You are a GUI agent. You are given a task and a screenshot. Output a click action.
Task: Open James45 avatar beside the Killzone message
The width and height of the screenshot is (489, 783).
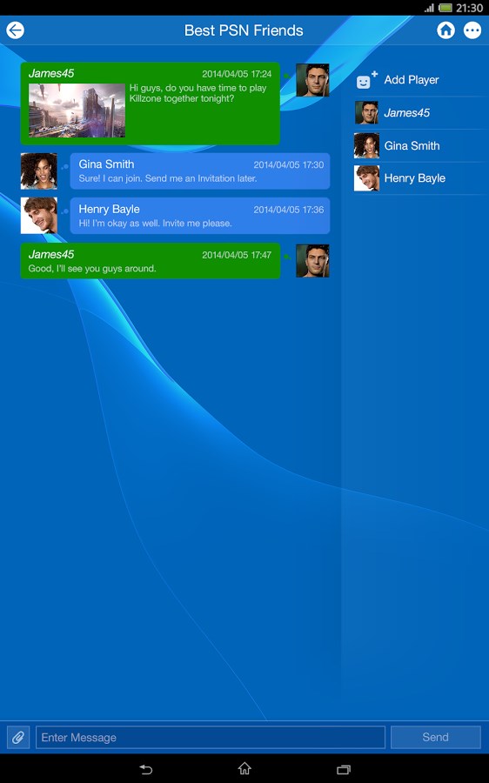312,80
